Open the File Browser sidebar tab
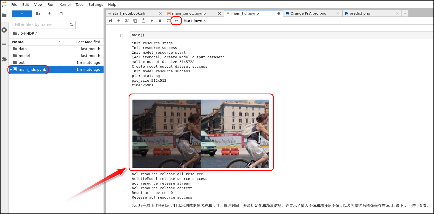Screen dimensions: 434x214 (4, 15)
